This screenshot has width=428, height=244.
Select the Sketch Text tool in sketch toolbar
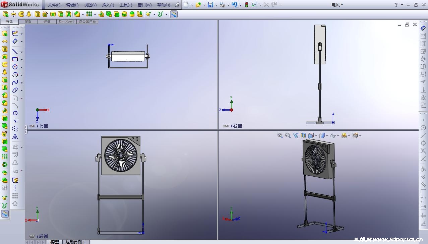point(15,137)
